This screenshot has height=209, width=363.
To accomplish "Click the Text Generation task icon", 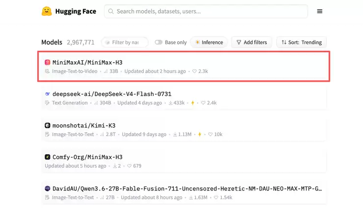I will 47,103.
